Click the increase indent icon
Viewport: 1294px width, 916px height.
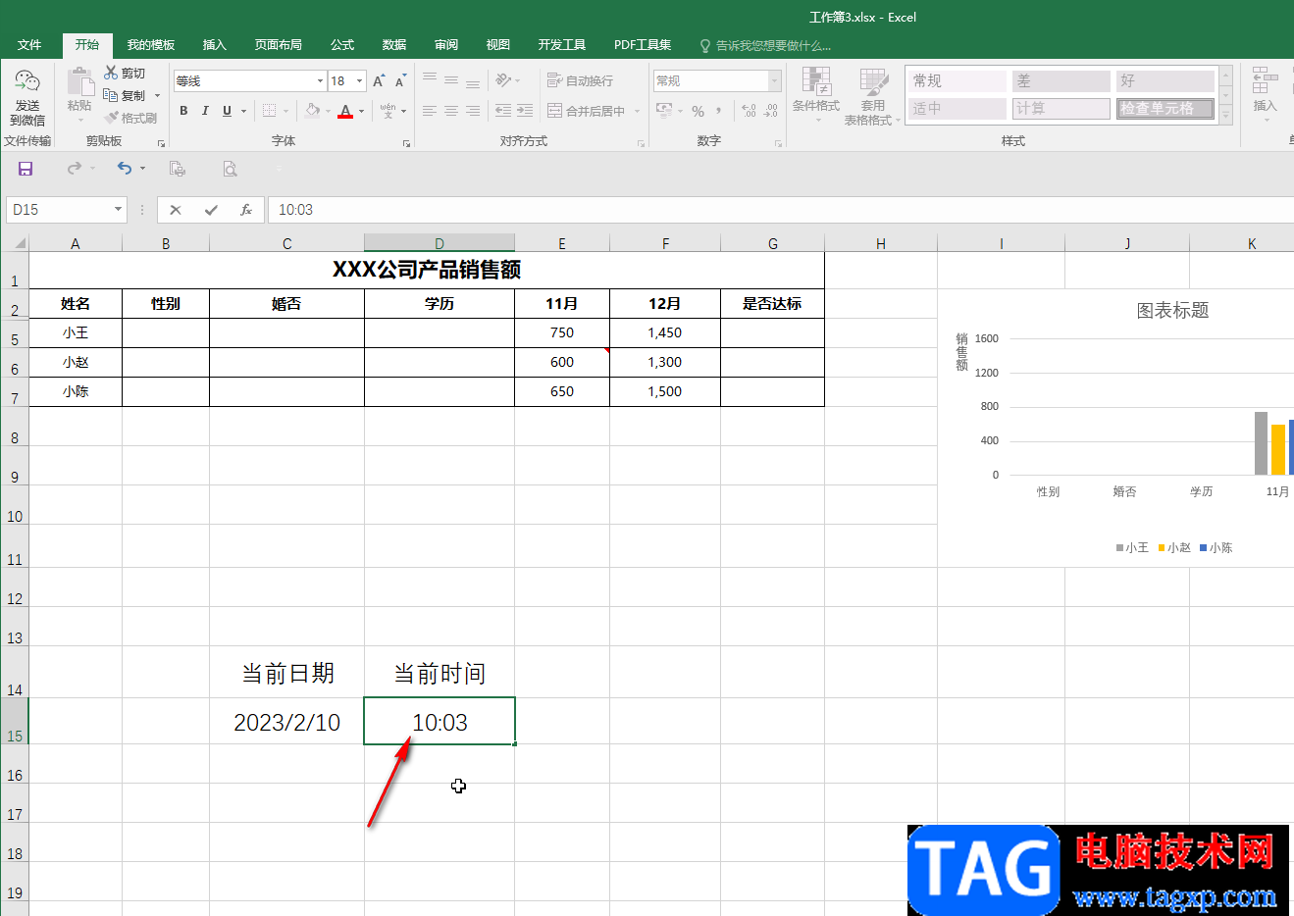pos(525,111)
